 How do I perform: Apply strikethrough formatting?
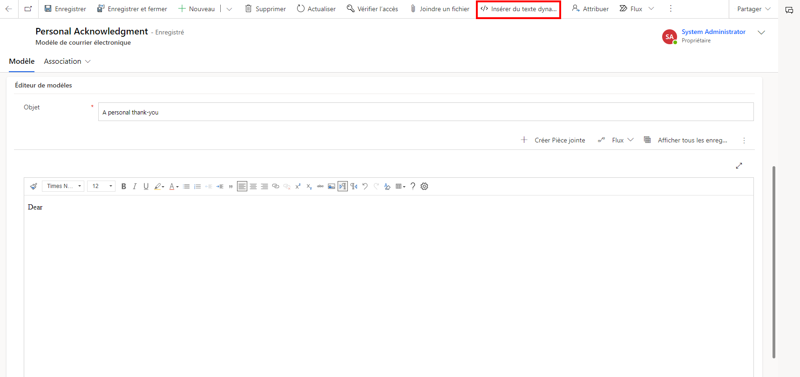[x=320, y=186]
